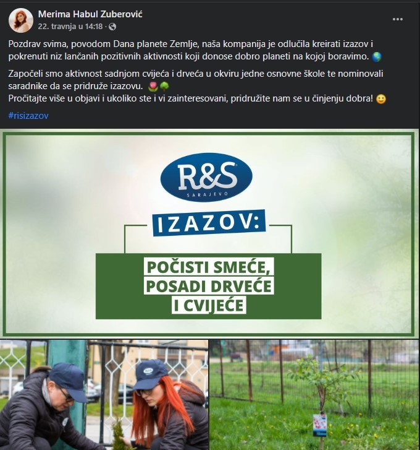Viewport: 420px width, 450px height.
Task: Click the 'POČISTI SMEĆE' green text box
Action: 209,267
